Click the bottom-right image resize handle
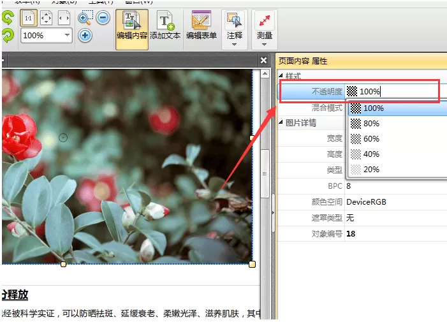The height and width of the screenshot is (322, 447). pos(253,265)
